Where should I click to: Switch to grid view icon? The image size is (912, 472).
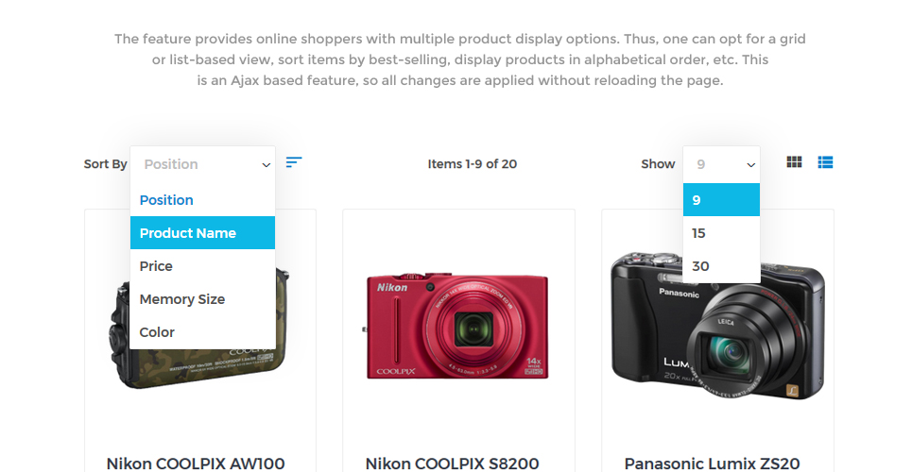tap(794, 162)
